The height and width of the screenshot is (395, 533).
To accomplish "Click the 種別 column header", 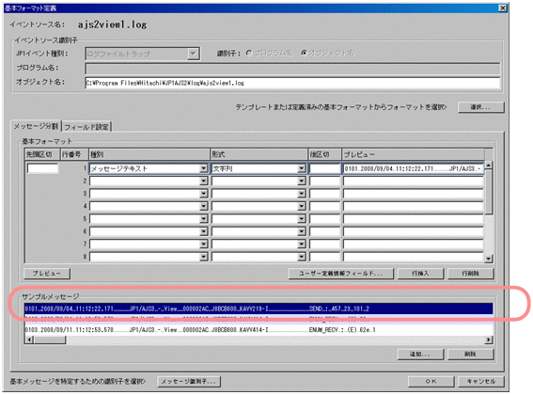I will (x=149, y=154).
